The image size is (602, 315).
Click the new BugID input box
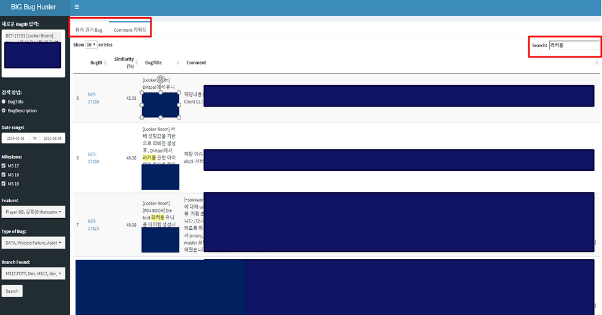pos(33,53)
